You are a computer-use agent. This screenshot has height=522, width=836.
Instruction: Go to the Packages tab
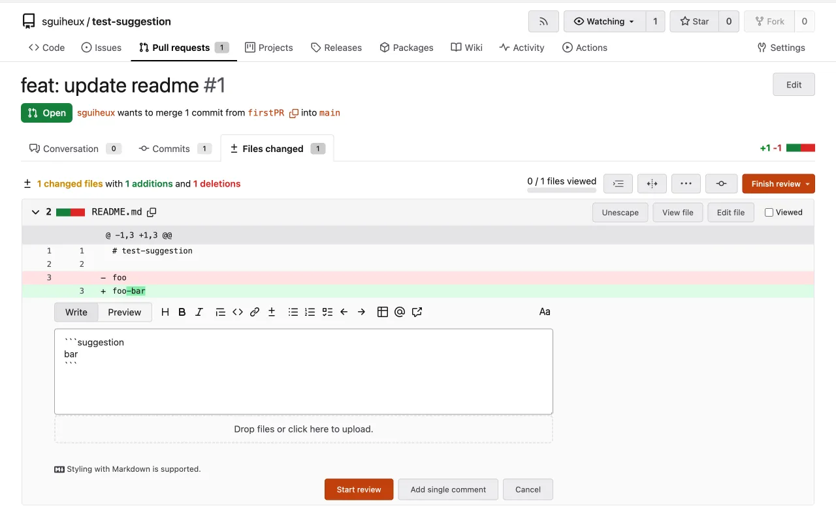pyautogui.click(x=406, y=48)
